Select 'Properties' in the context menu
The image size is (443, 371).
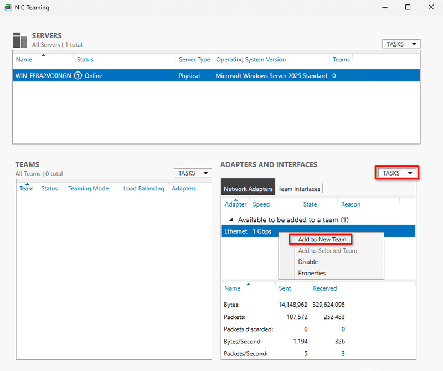[311, 273]
